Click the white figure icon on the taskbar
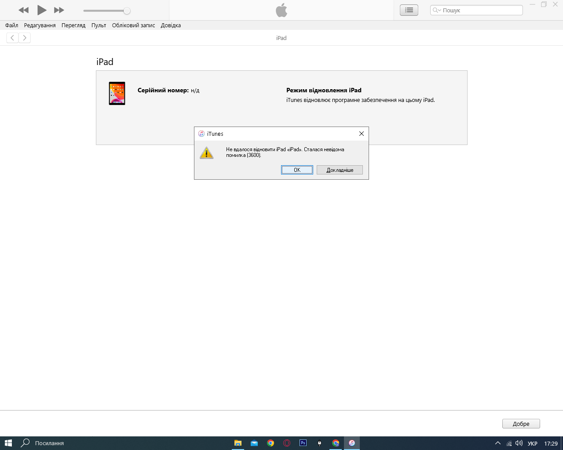This screenshot has height=450, width=563. tap(319, 443)
